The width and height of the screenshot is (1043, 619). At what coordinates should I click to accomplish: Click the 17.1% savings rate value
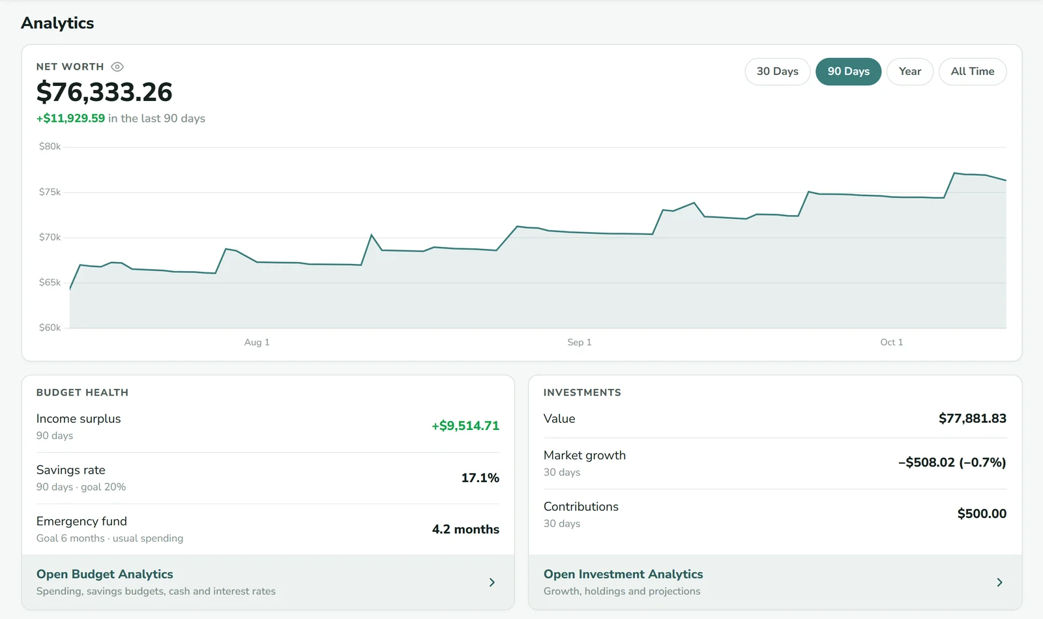pos(480,478)
